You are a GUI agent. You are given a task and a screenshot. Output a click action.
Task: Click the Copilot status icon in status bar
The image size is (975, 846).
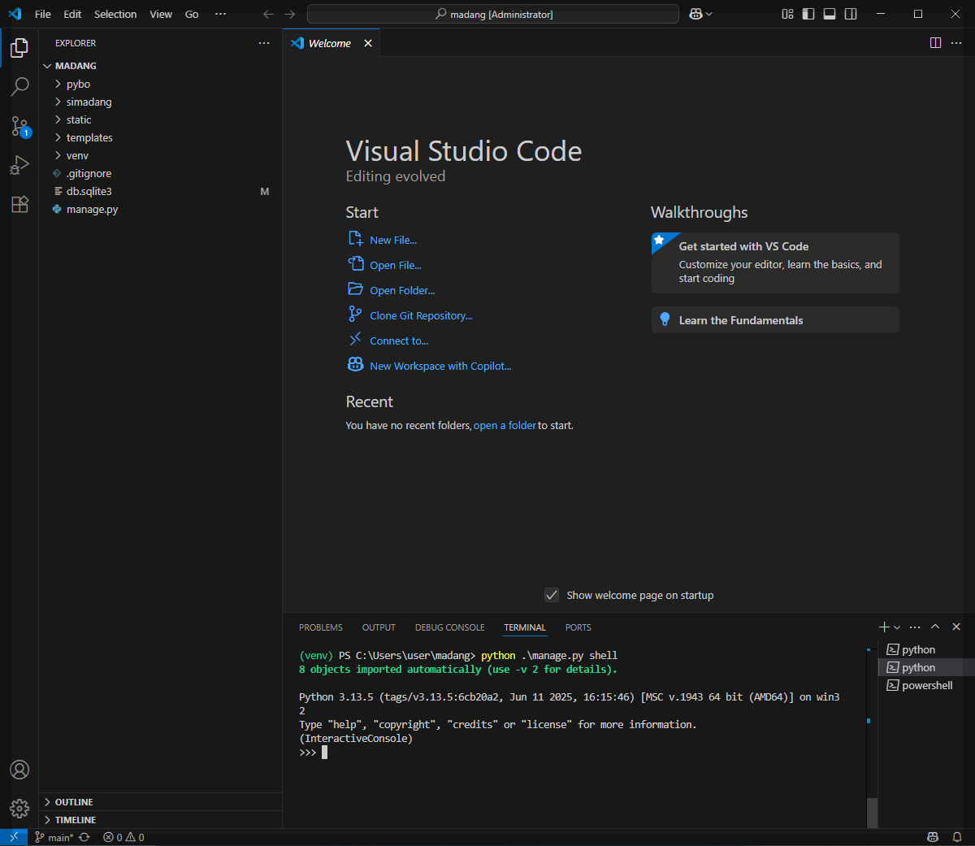point(933,837)
